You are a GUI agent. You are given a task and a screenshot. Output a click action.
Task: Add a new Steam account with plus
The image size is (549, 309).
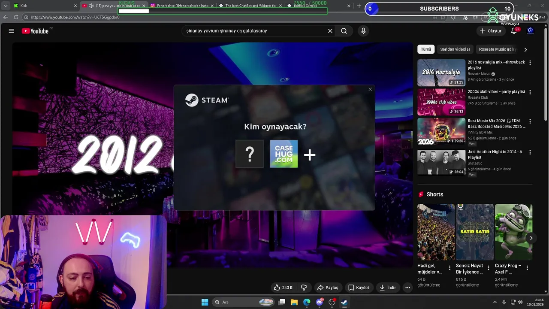tap(310, 155)
